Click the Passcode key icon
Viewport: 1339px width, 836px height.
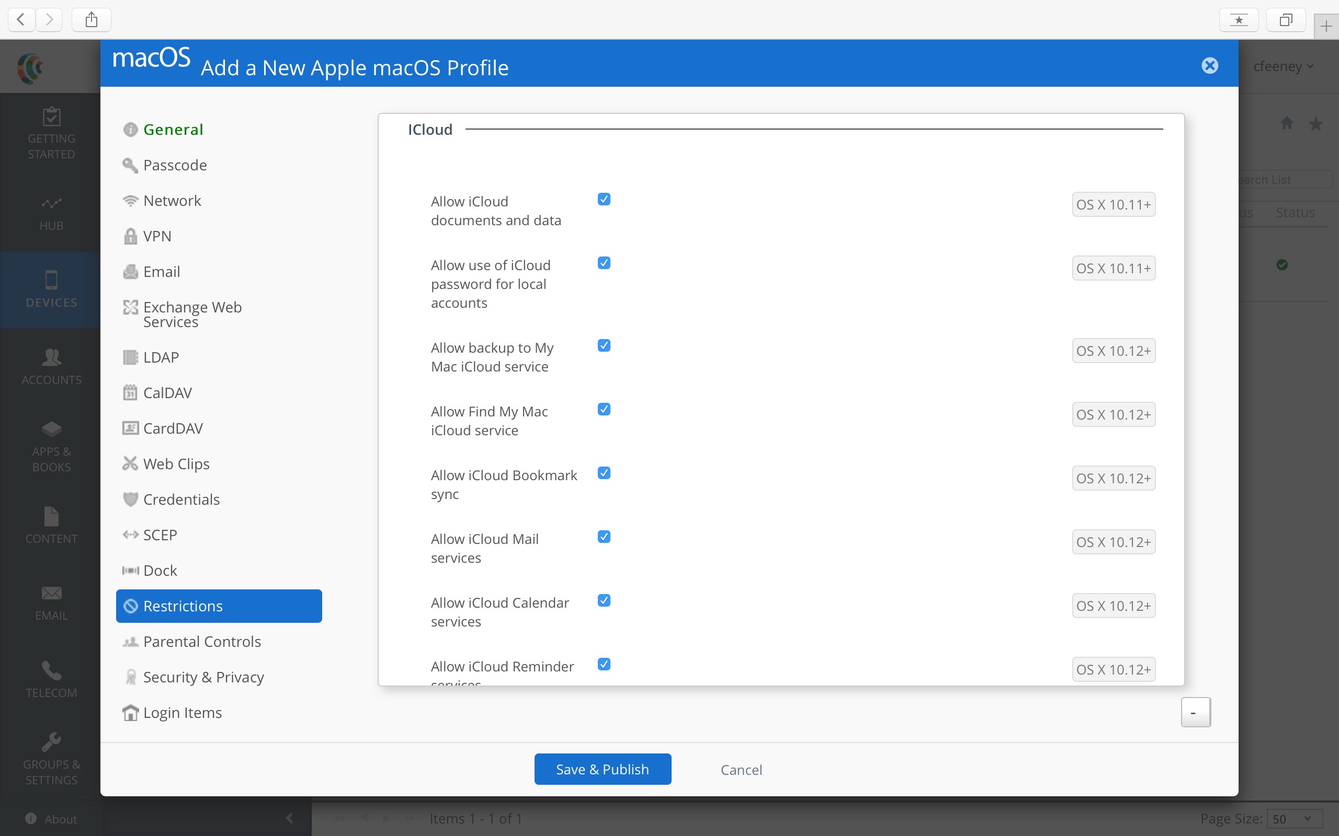pyautogui.click(x=130, y=165)
